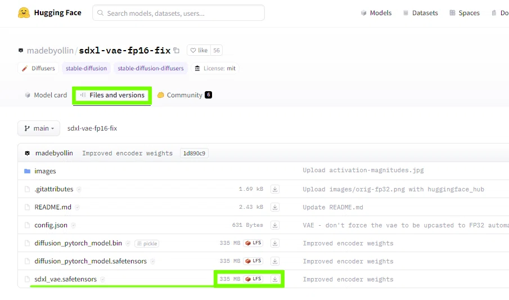Viewport: 509px width, 300px height.
Task: Click safety check icon next to config.json
Action: click(x=73, y=225)
